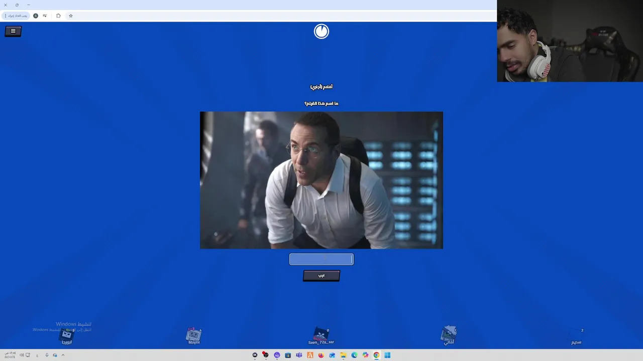
Task: Focus the movie name answer field
Action: [x=321, y=259]
